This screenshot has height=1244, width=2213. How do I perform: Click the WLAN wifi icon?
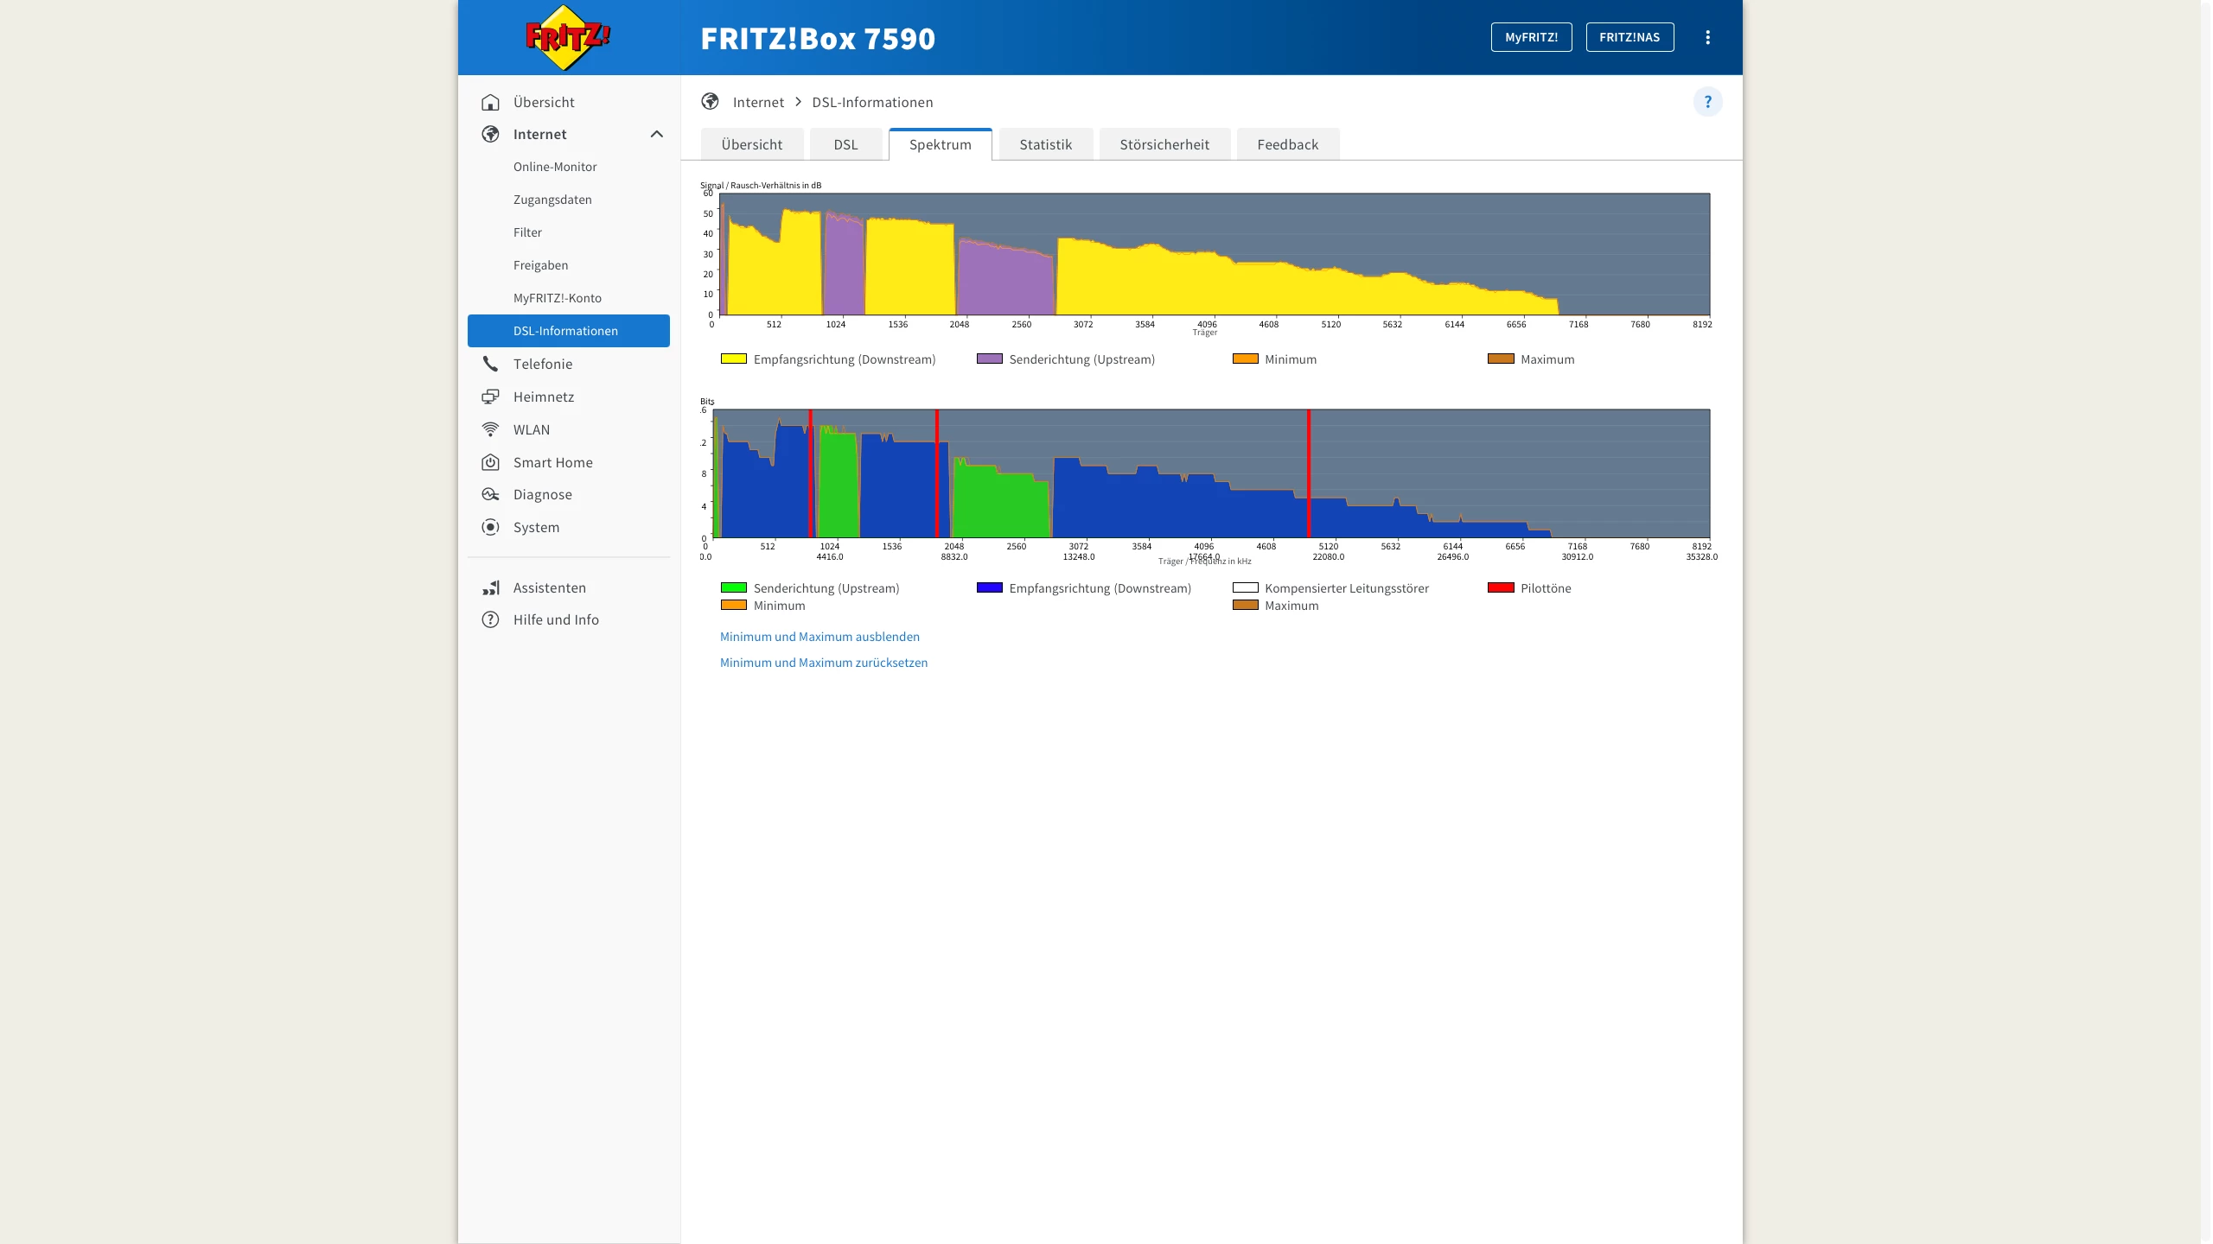click(490, 429)
